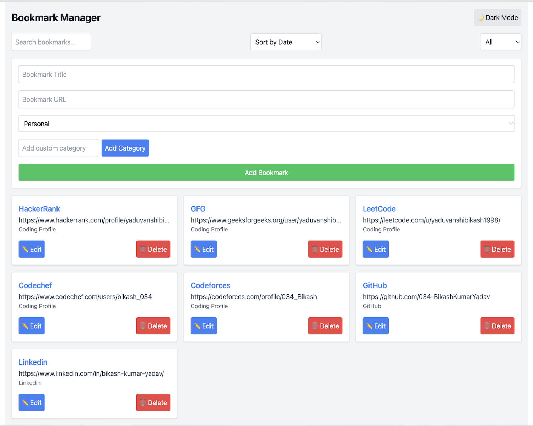Open the Personal category dropdown

click(x=266, y=124)
